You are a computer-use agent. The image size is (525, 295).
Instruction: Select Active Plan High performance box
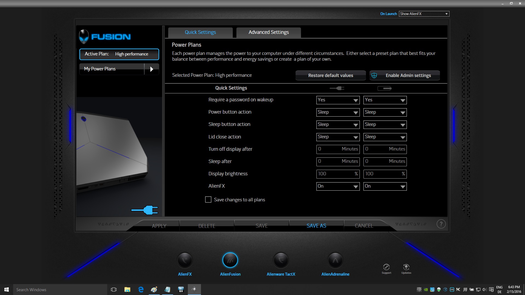tap(119, 54)
